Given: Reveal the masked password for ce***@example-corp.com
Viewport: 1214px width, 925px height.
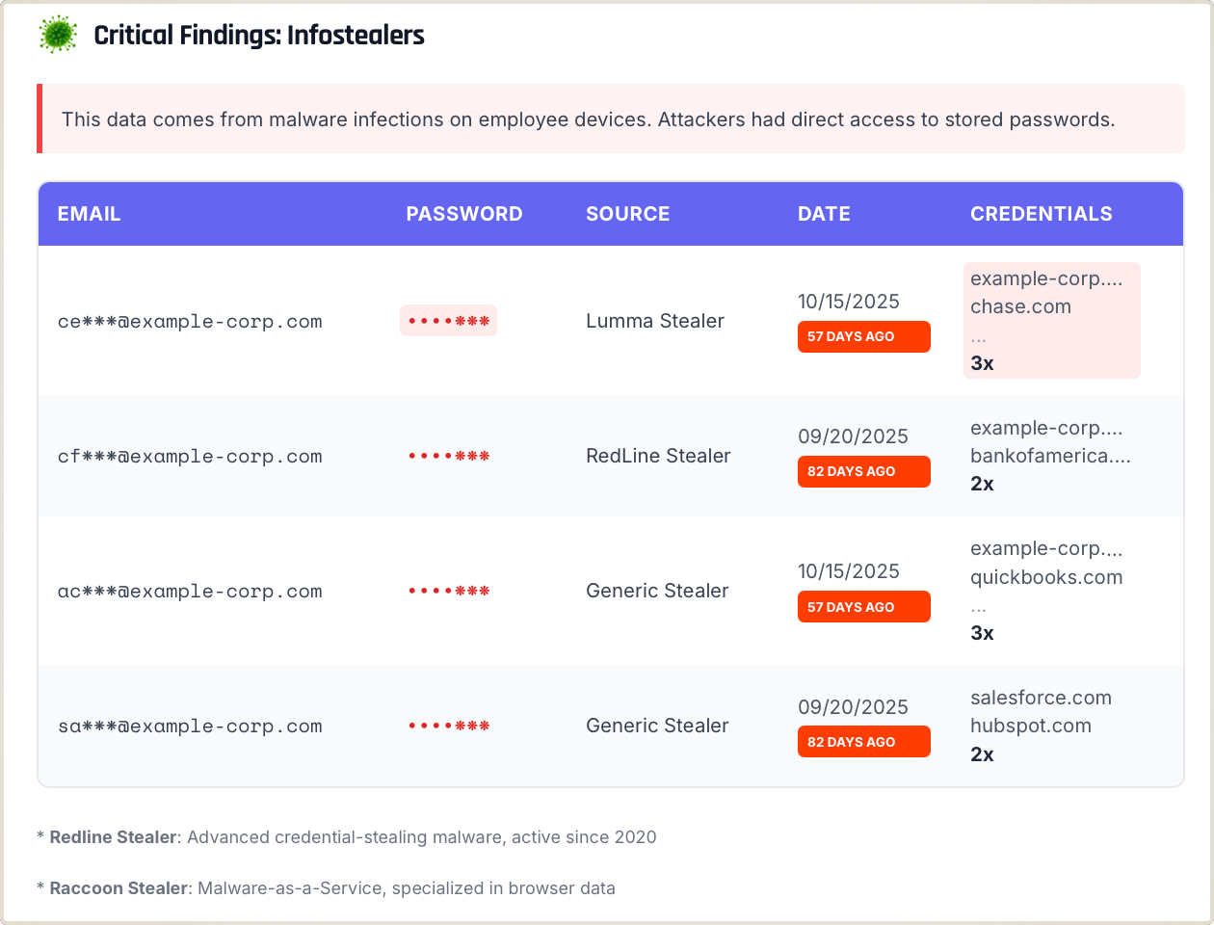Looking at the screenshot, I should (448, 320).
